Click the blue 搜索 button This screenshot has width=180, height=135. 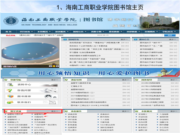coord(170,35)
